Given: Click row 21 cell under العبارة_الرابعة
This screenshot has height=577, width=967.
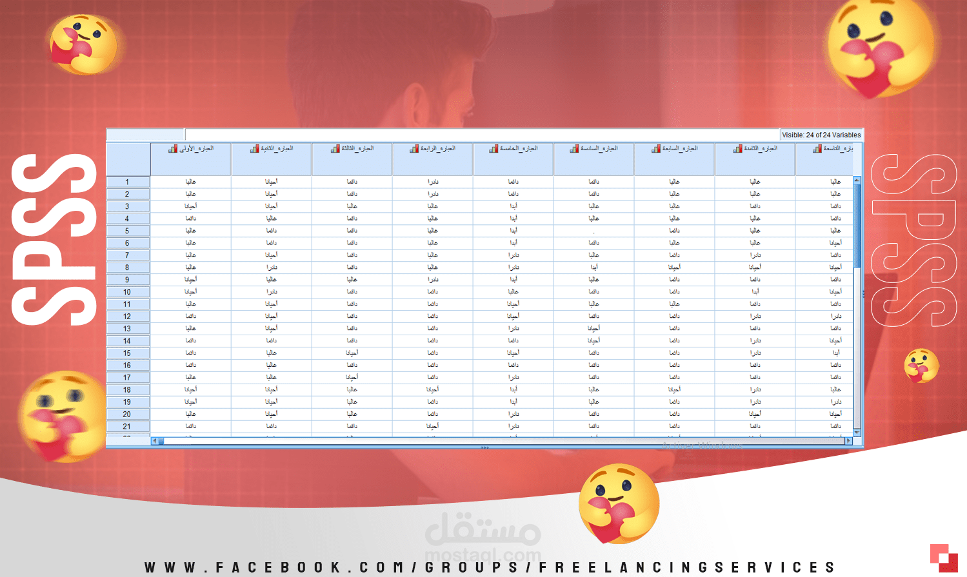Looking at the screenshot, I should (433, 427).
